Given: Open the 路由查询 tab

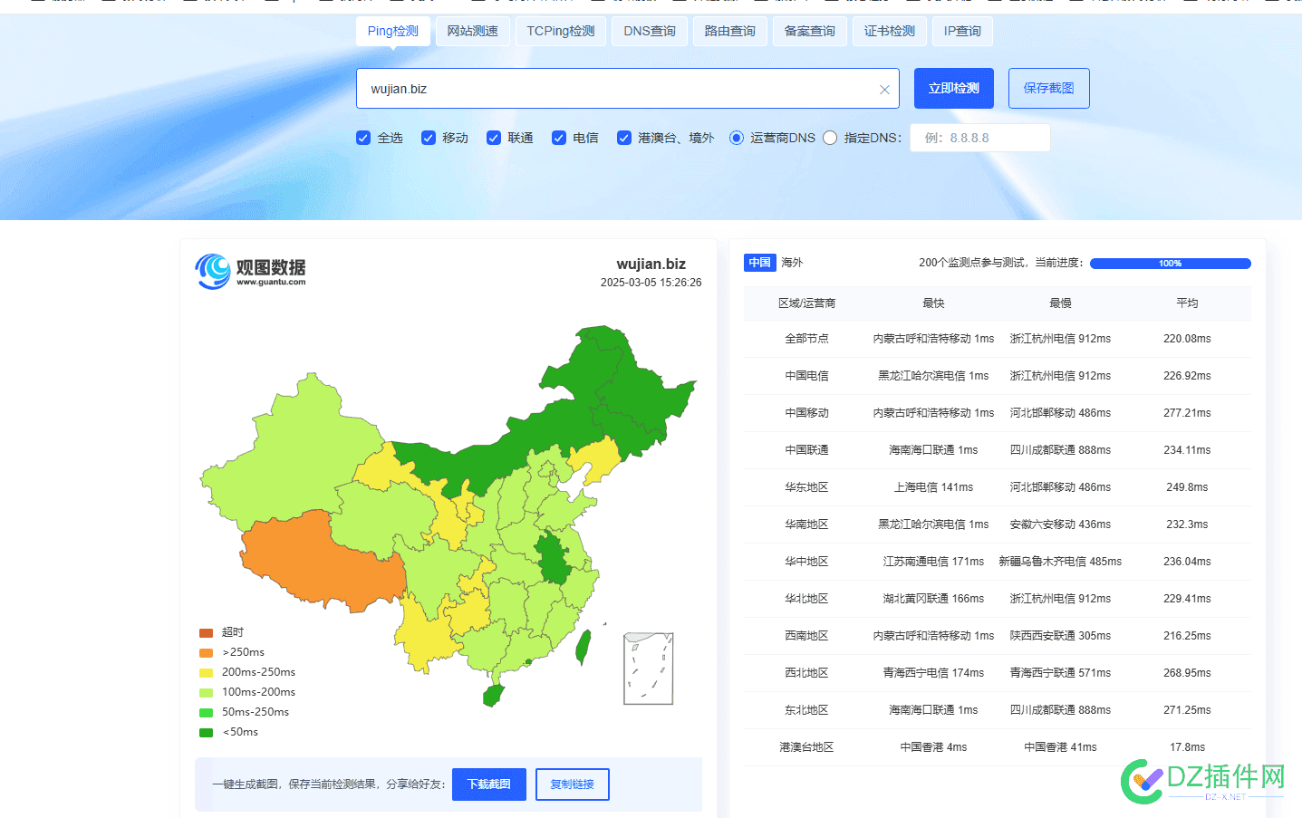Looking at the screenshot, I should pos(729,31).
